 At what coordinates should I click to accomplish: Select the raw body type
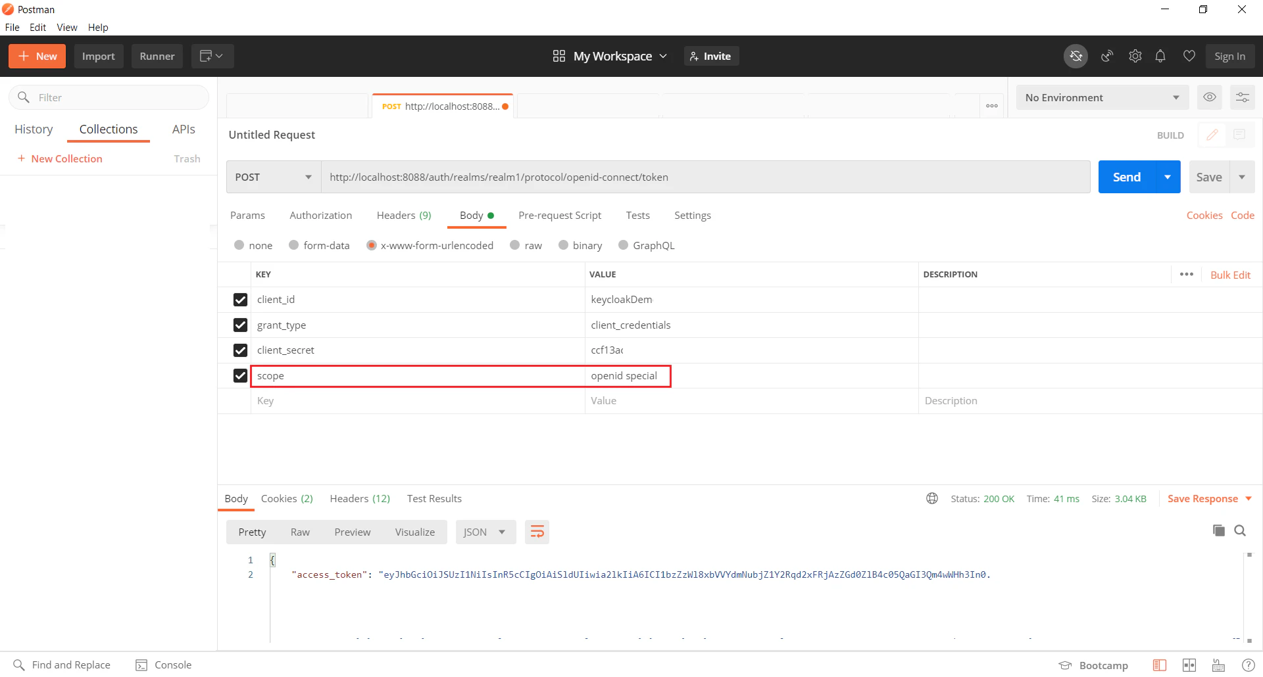tap(515, 245)
